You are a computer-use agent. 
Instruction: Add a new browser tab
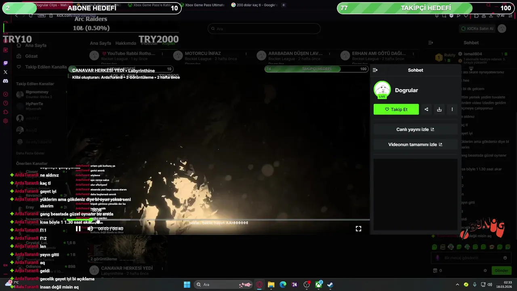(x=284, y=5)
